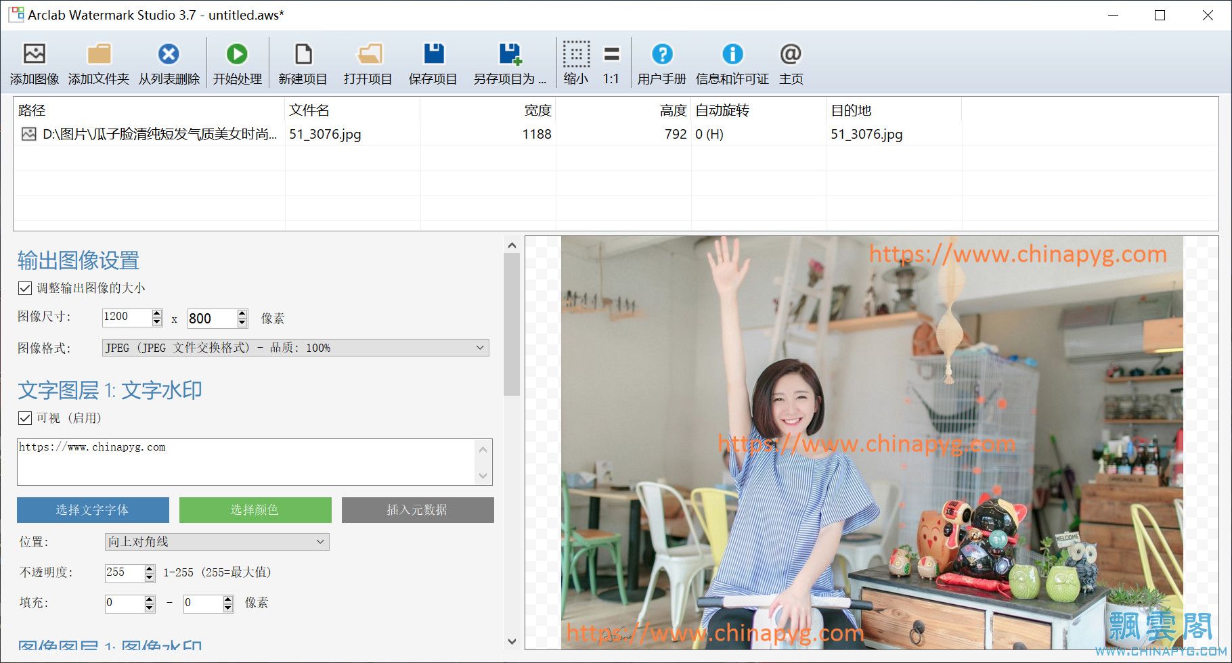Click the Remove from list (从列表删除) icon
The image size is (1232, 663).
169,54
